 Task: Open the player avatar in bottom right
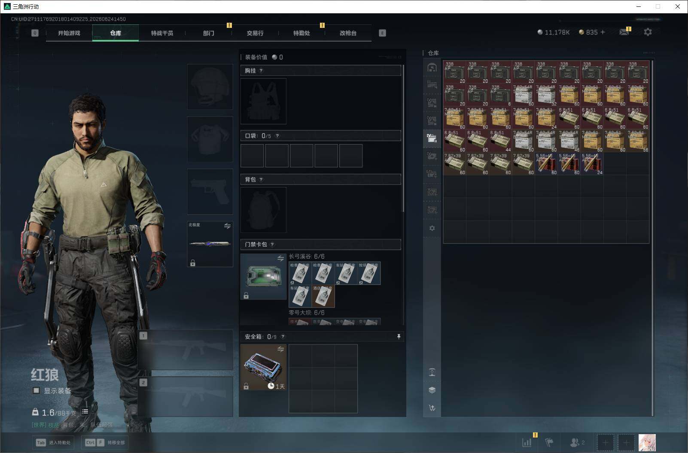(x=647, y=442)
